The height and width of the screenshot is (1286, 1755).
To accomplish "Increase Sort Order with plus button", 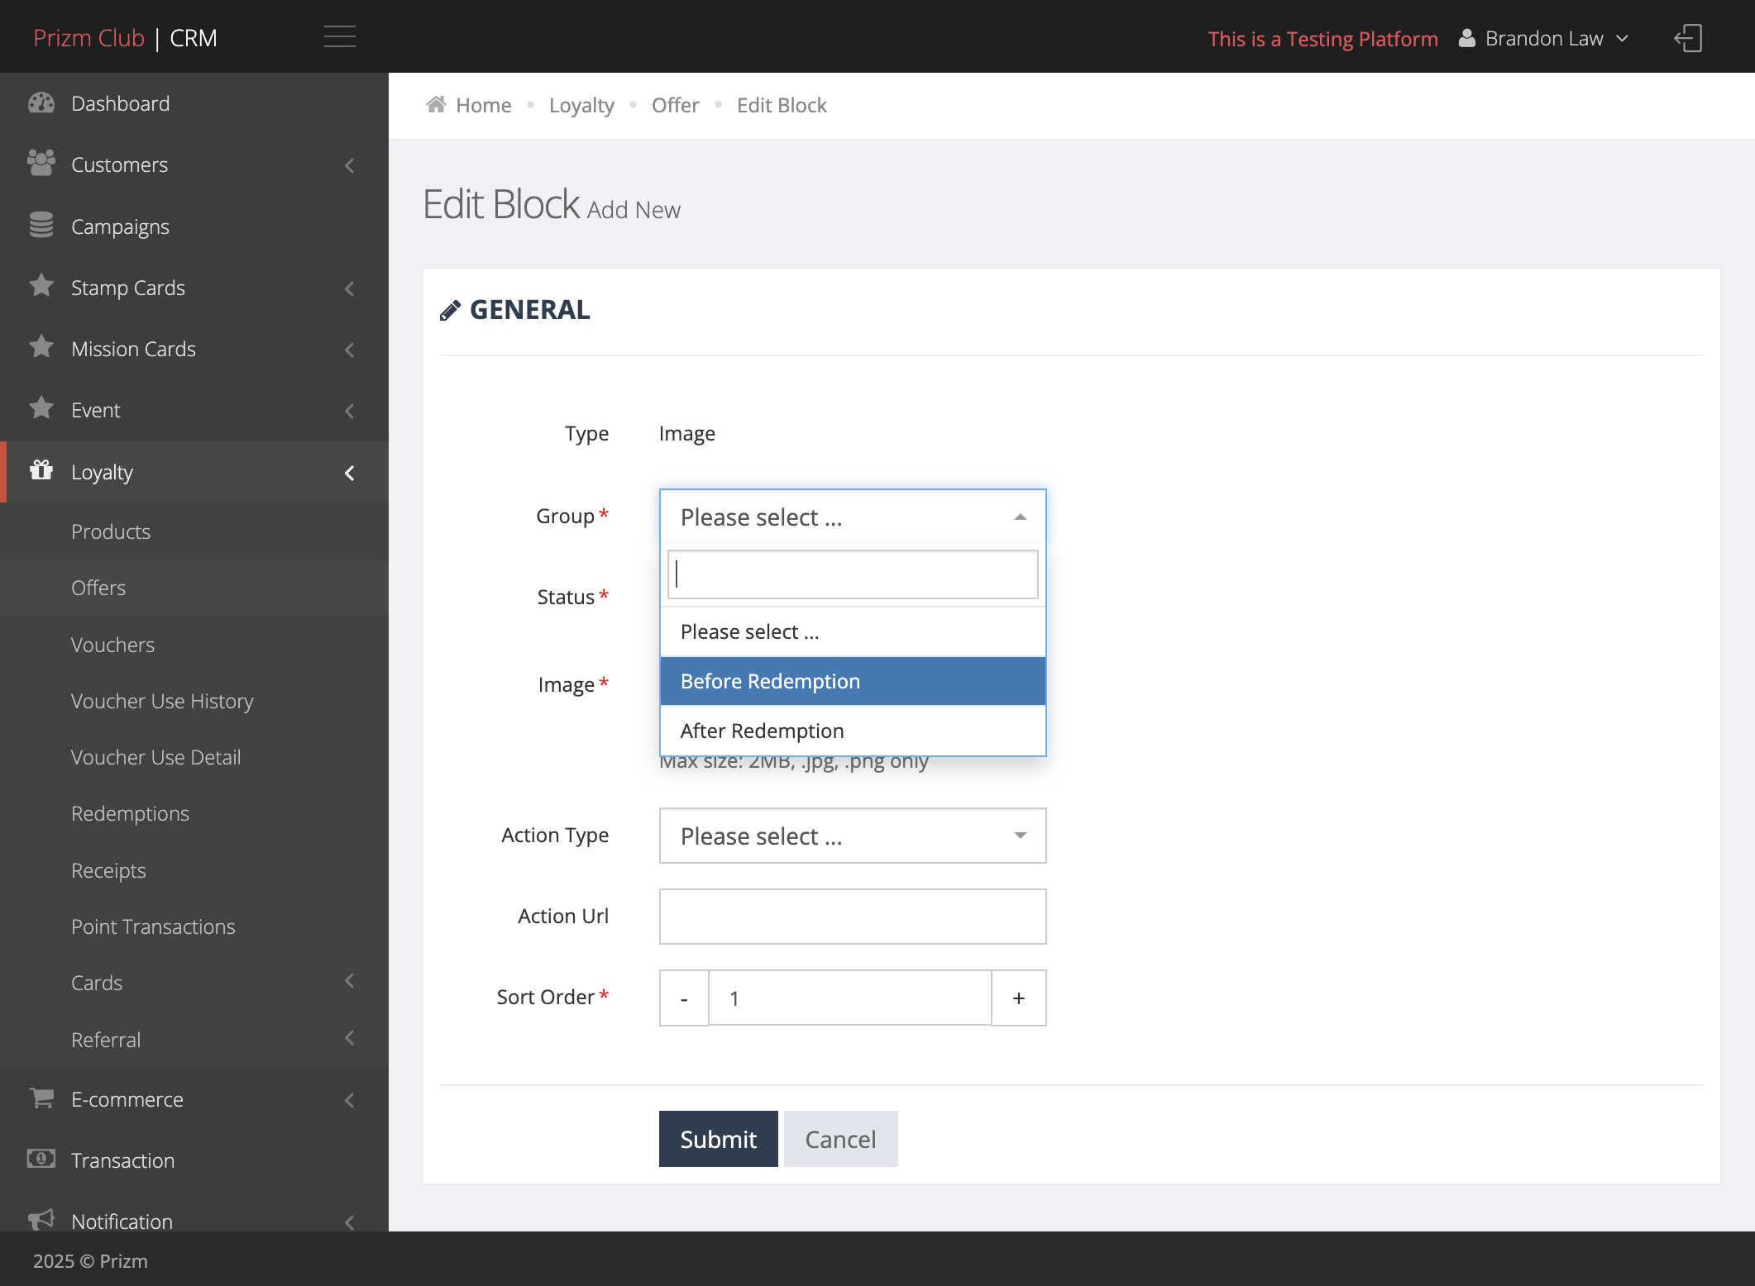I will click(1019, 998).
